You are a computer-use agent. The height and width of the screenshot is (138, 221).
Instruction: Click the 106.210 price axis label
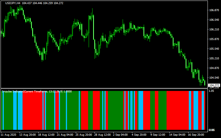point(214,30)
